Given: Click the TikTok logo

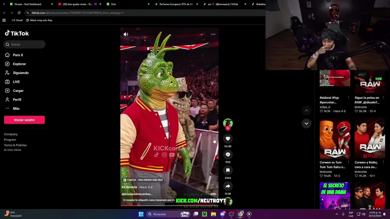Looking at the screenshot, I should 17,33.
